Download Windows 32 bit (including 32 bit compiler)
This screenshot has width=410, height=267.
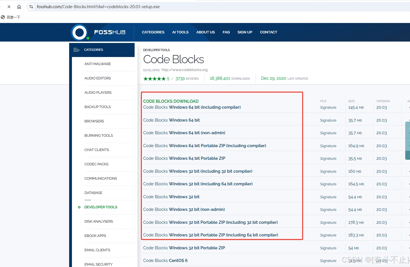[198, 171]
